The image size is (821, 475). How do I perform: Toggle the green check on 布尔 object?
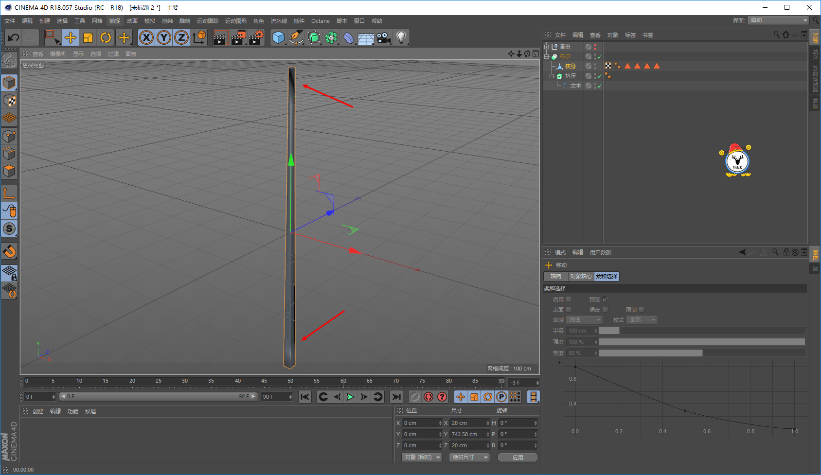point(599,57)
